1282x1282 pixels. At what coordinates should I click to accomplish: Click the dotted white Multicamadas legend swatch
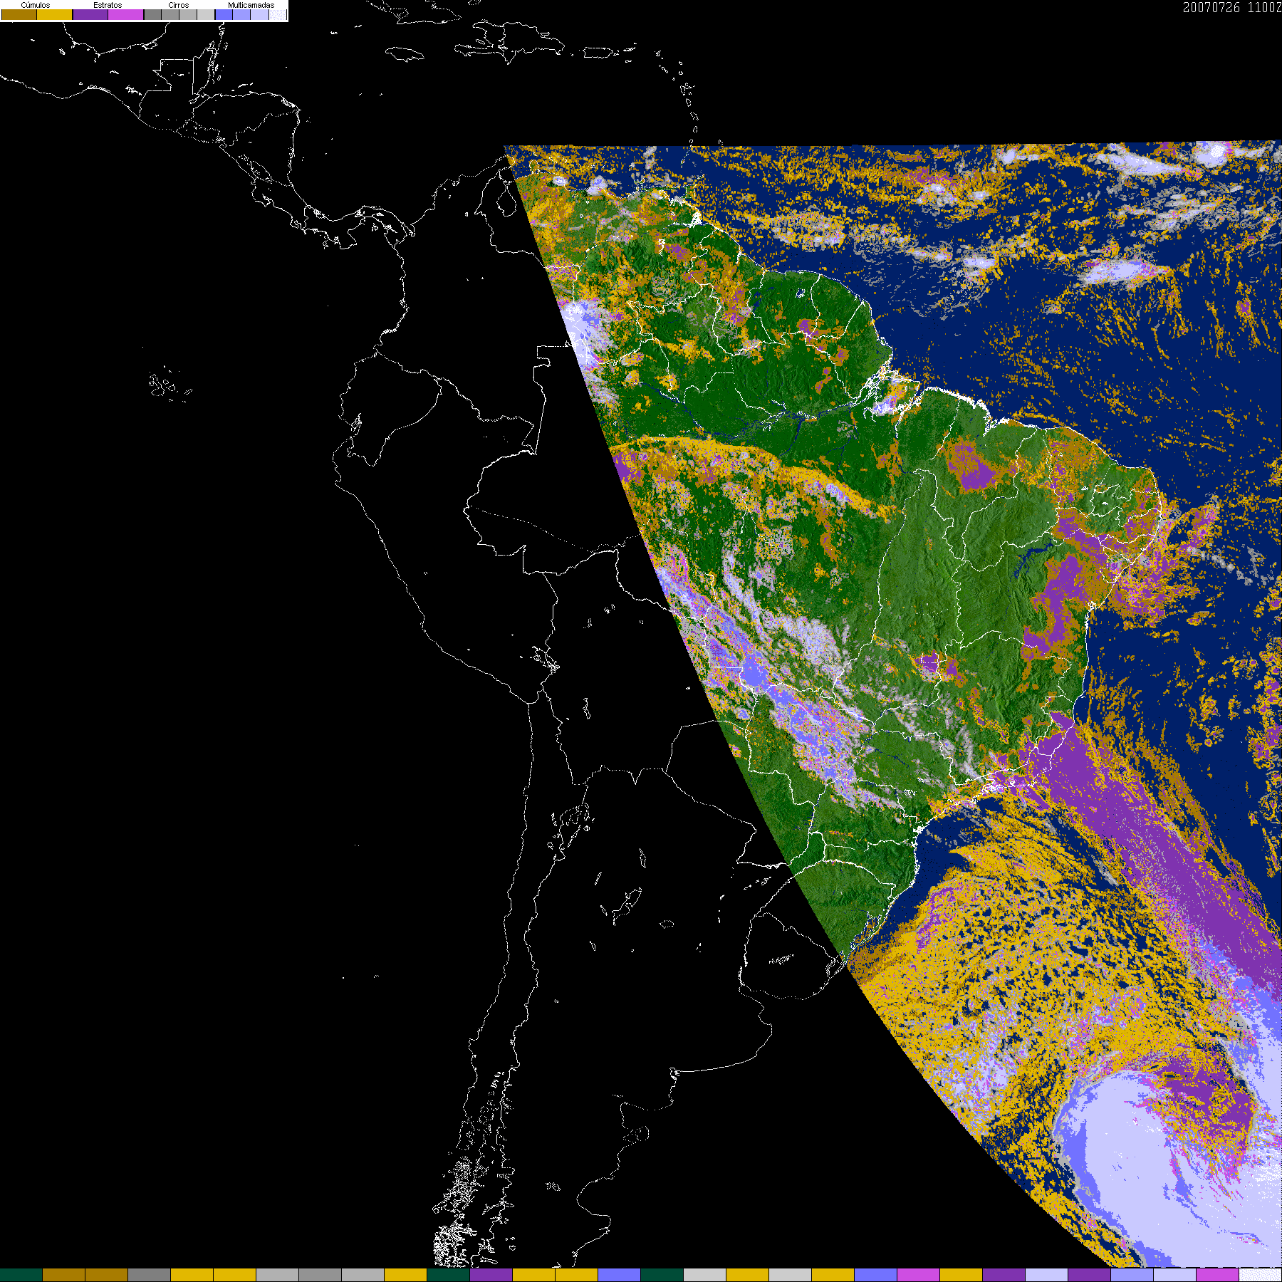[278, 14]
